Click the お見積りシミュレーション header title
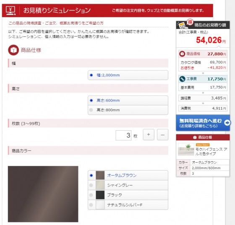The width and height of the screenshot is (235, 225). click(57, 10)
